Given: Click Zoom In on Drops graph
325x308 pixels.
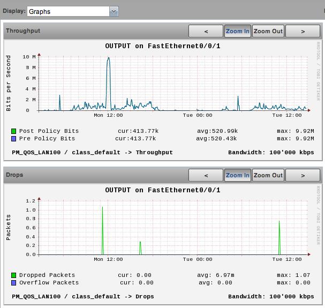Looking at the screenshot, I should tap(238, 176).
